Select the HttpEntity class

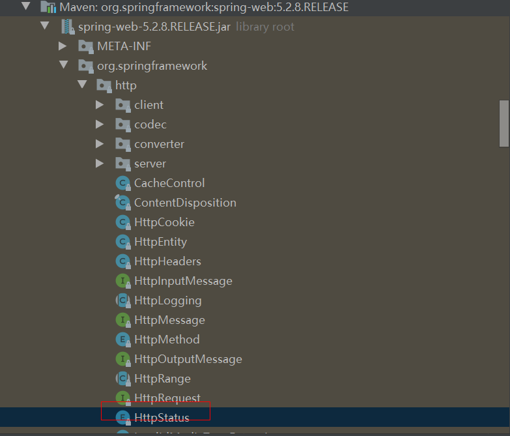(161, 242)
